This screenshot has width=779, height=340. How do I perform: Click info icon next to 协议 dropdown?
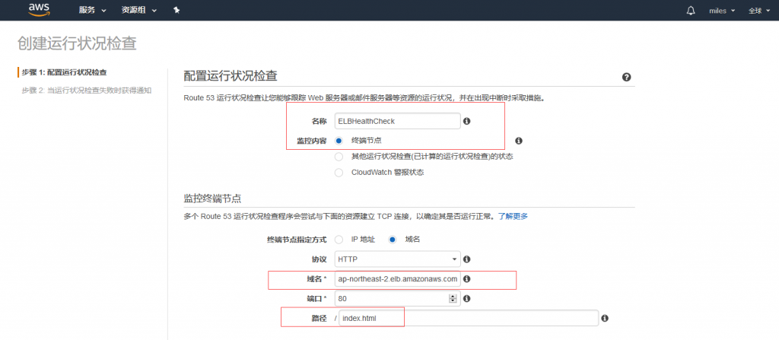tap(466, 259)
